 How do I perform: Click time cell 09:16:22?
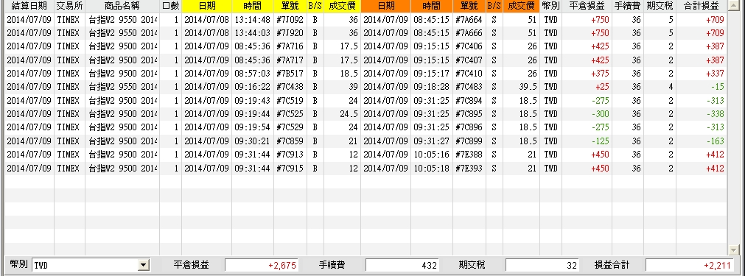point(253,87)
